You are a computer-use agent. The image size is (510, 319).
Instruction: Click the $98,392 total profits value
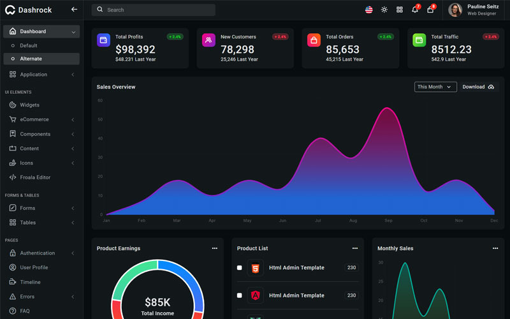pyautogui.click(x=135, y=50)
